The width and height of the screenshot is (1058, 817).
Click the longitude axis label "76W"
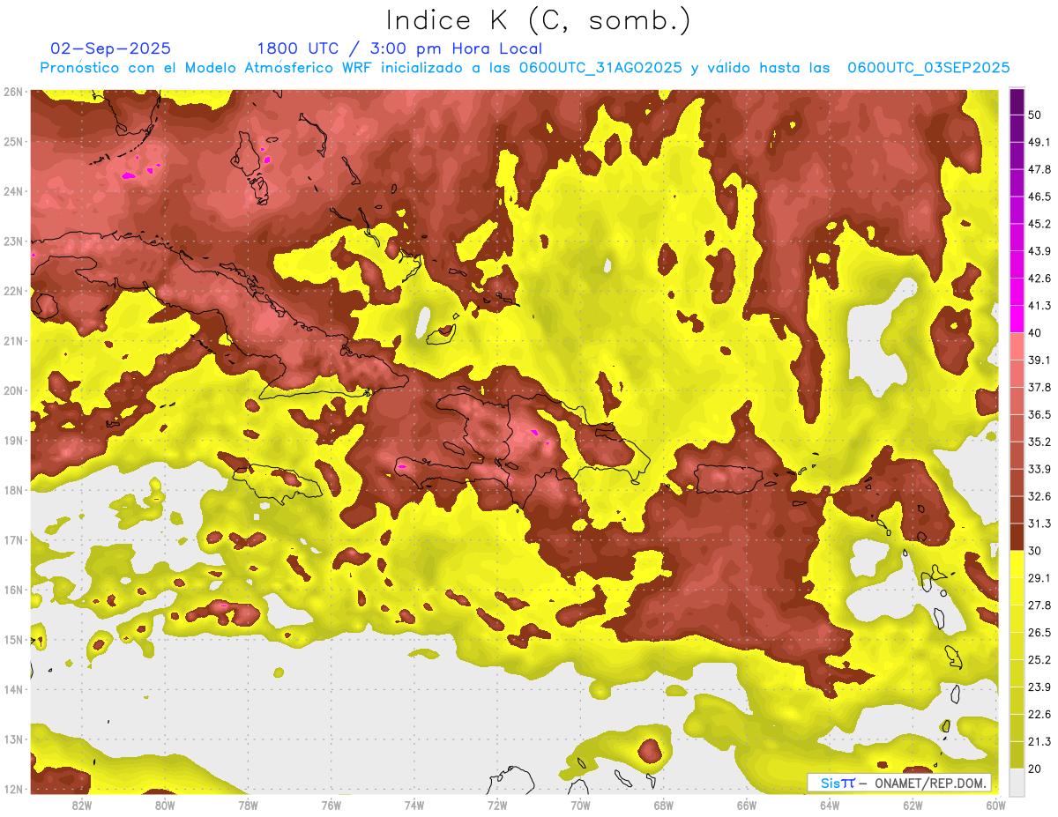[x=331, y=806]
